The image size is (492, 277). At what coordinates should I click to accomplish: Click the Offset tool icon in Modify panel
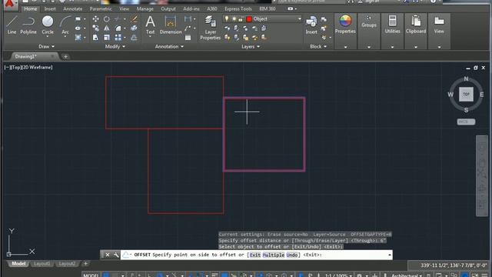134,38
